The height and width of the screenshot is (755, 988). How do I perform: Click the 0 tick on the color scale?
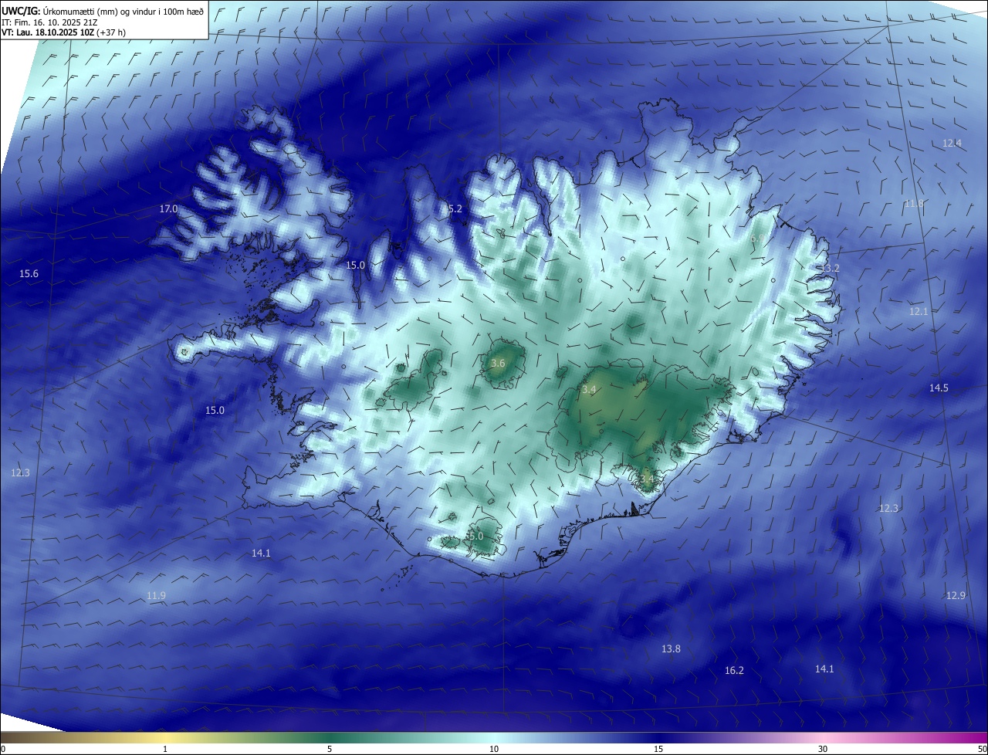[3, 749]
